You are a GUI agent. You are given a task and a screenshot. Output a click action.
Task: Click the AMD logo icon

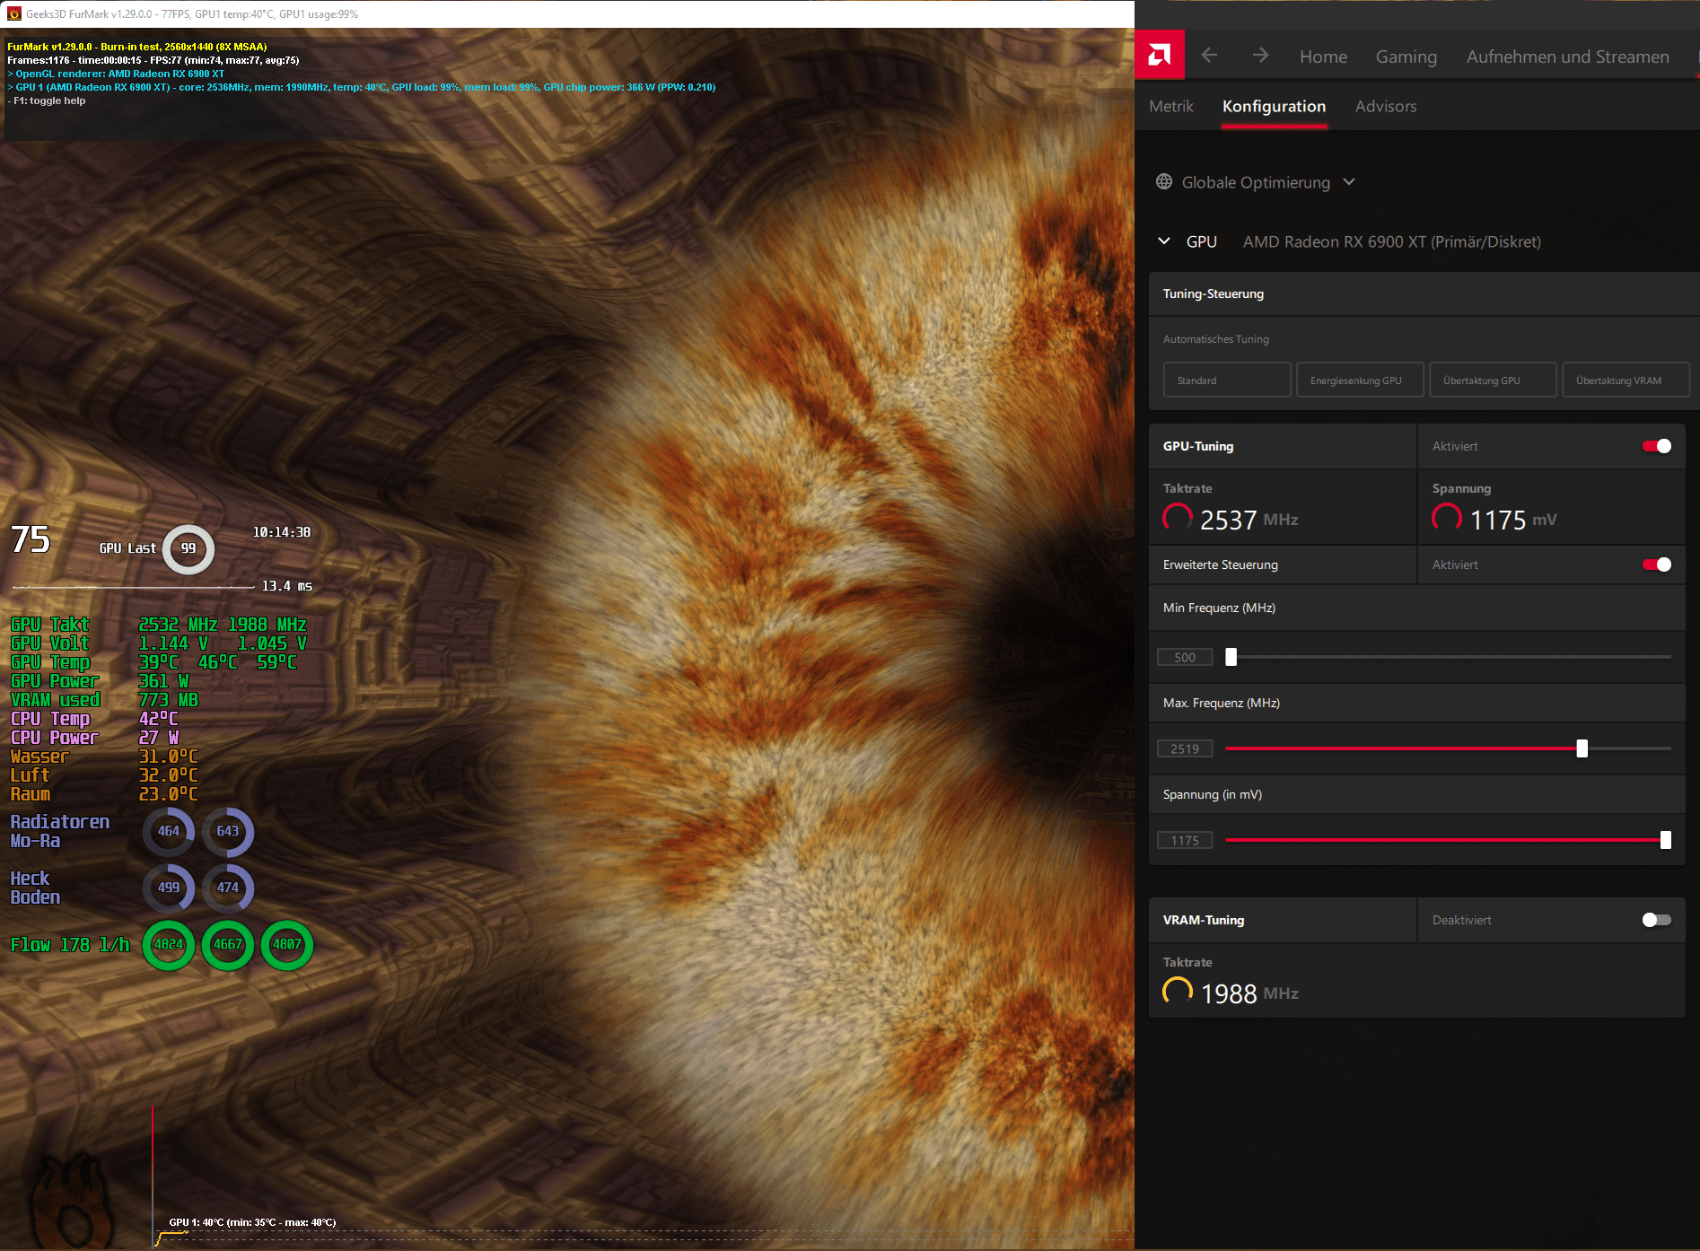[1159, 56]
